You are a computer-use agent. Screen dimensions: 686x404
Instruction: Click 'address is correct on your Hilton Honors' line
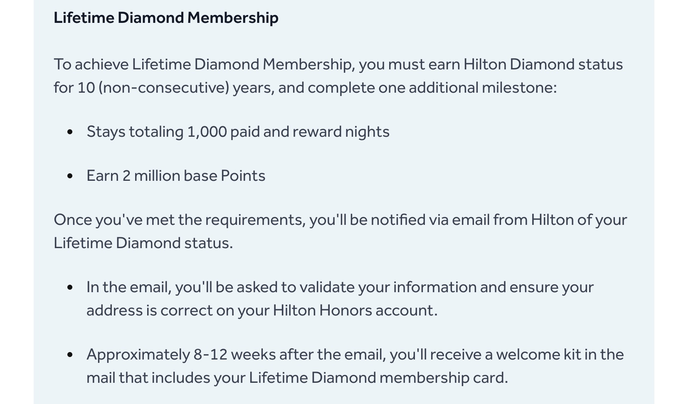[x=262, y=310]
